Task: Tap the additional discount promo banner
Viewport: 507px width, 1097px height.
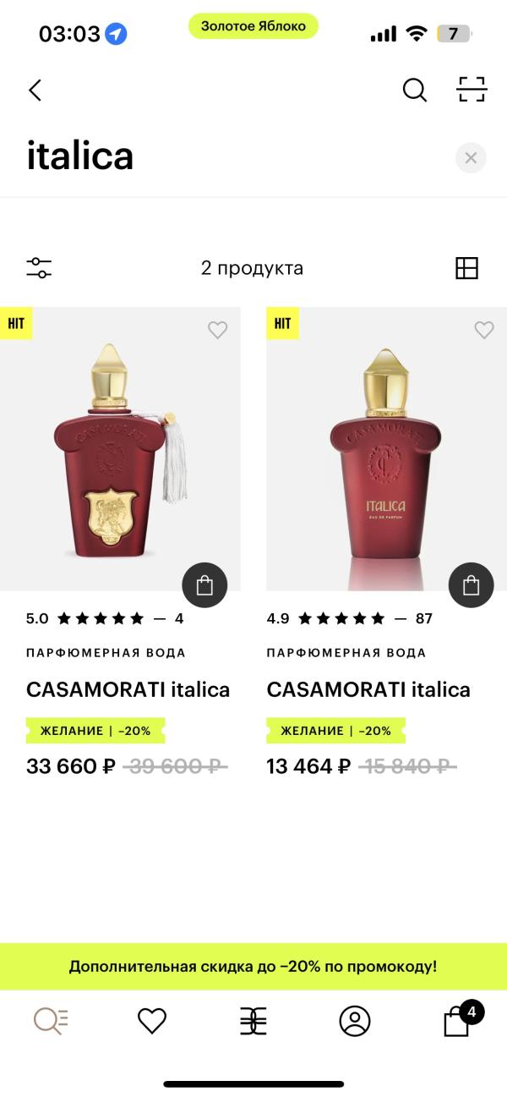Action: click(253, 966)
